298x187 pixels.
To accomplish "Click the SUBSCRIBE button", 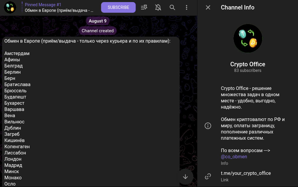I will tap(118, 7).
